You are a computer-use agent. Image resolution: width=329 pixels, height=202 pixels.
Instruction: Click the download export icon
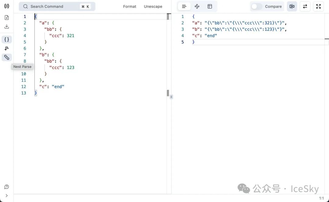coord(7,27)
